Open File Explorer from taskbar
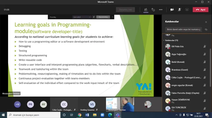 95,115
